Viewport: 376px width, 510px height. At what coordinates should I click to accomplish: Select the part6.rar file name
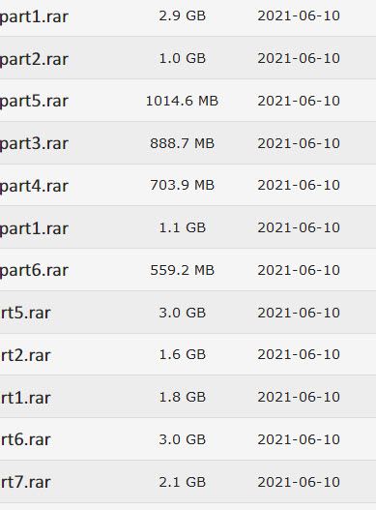click(34, 271)
